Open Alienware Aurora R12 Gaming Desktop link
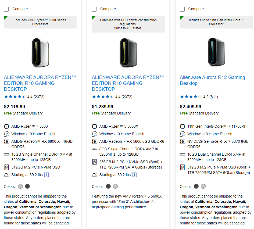The height and width of the screenshot is (229, 254). tap(212, 80)
